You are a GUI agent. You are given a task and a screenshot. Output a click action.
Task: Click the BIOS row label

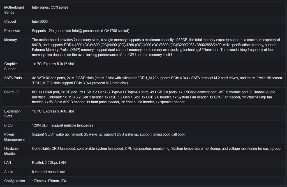(8, 125)
